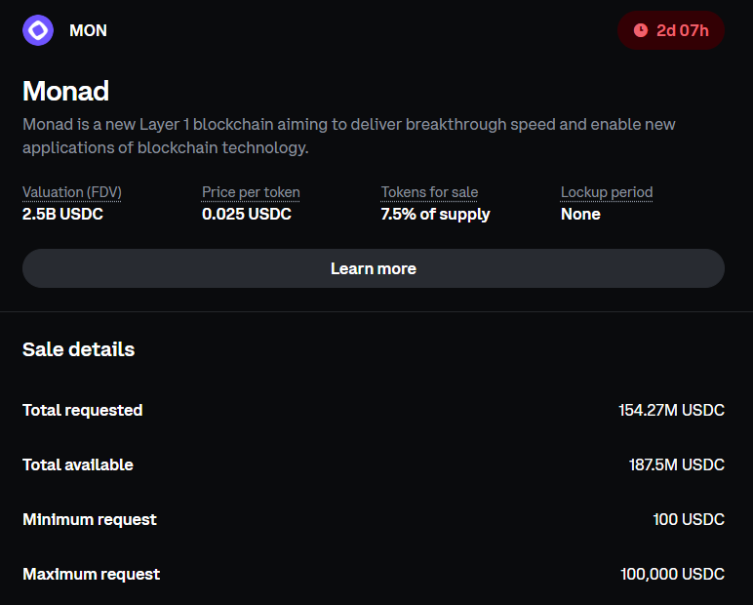
Task: Click the Maximum request 100,000 USDC value
Action: (672, 574)
